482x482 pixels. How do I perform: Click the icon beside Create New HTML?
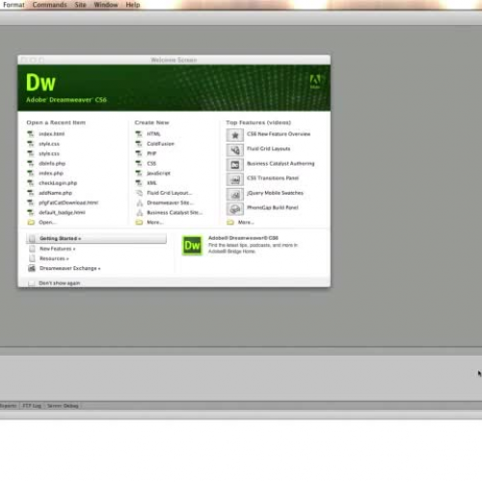[139, 134]
